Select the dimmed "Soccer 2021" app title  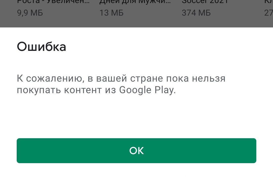coord(205,2)
